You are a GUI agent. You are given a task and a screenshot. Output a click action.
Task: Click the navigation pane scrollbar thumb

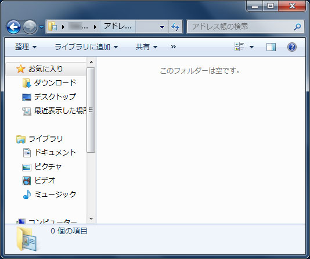coord(91,110)
